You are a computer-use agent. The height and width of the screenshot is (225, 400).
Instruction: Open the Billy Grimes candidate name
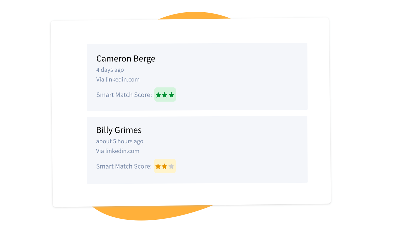pos(119,130)
